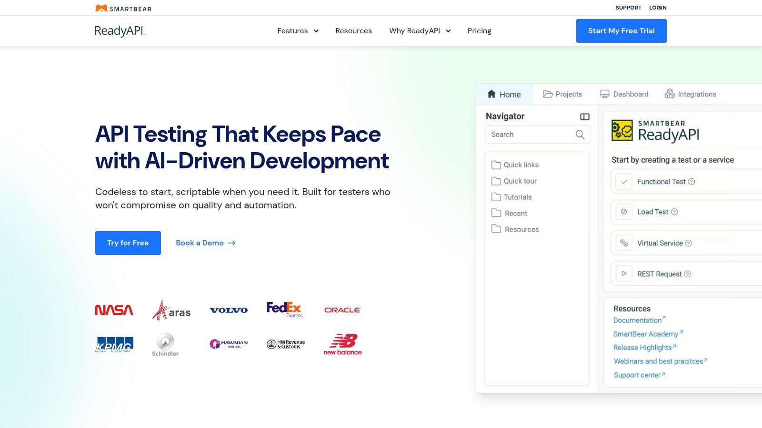Click the magnifier icon in Navigator search
The width and height of the screenshot is (762, 428).
[x=580, y=135]
